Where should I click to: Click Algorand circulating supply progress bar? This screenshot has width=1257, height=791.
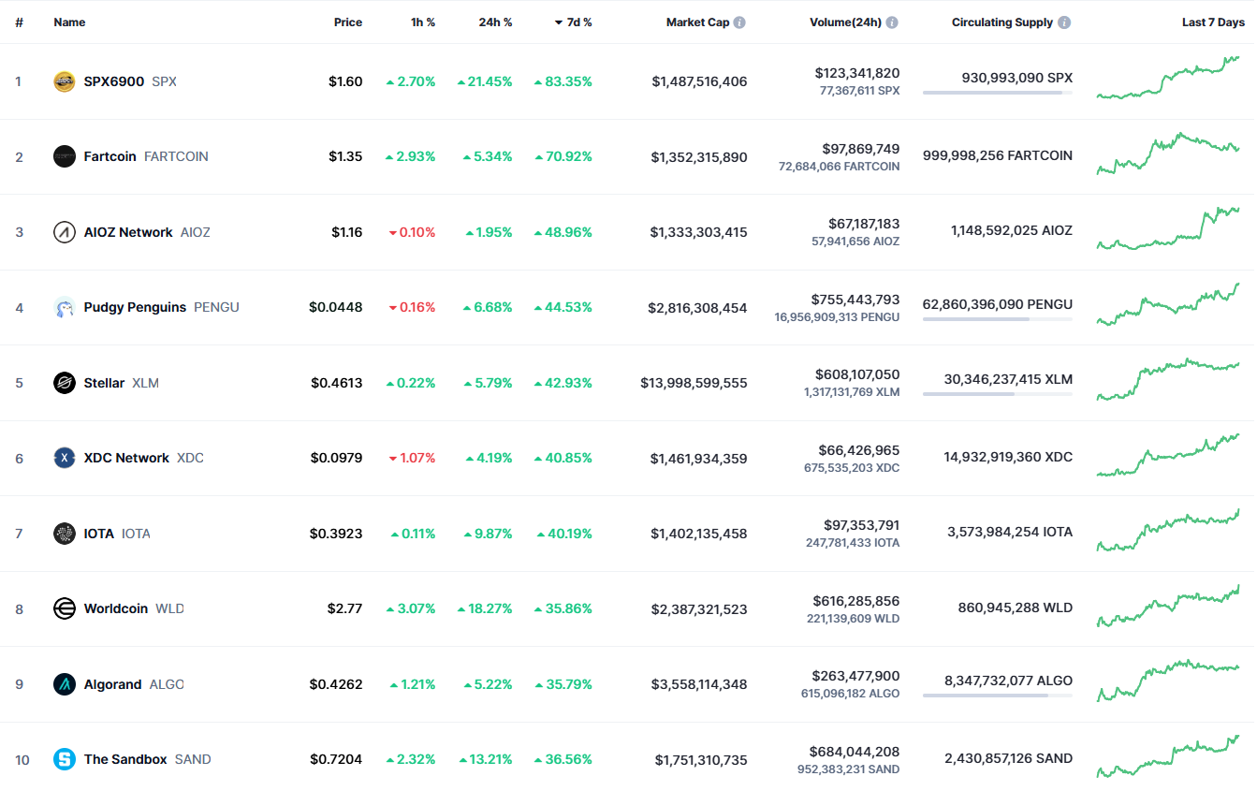tap(998, 696)
